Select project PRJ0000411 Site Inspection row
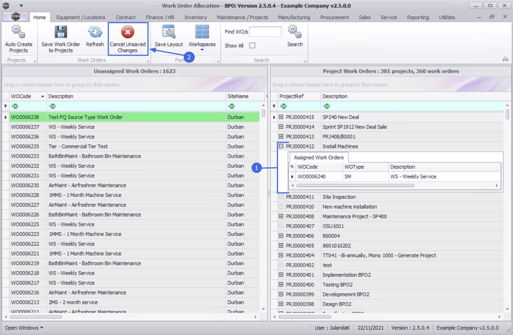Viewport: 513px width, 335px height. click(x=390, y=197)
